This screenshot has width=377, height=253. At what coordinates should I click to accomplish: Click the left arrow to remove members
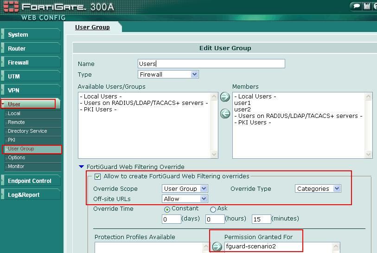point(225,114)
